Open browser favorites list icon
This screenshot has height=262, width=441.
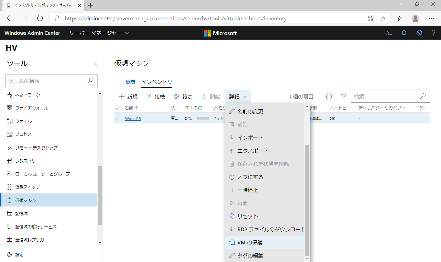[x=400, y=19]
